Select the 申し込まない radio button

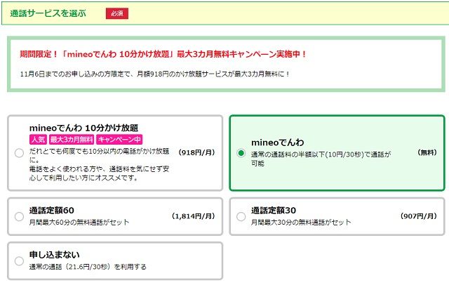pos(19,261)
